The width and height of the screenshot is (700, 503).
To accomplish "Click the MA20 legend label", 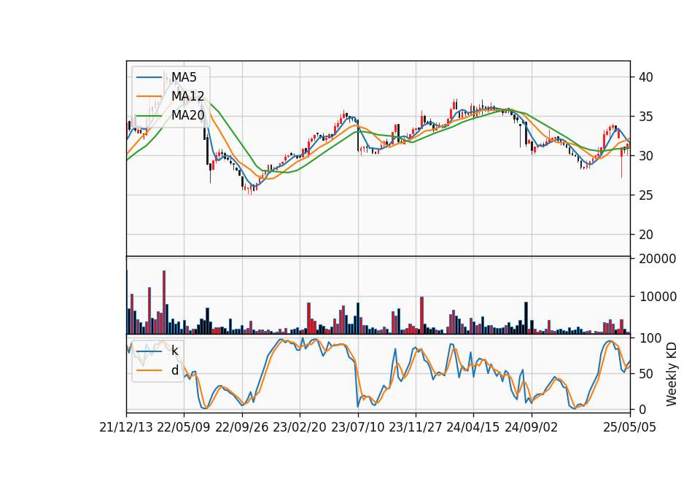I will (188, 115).
